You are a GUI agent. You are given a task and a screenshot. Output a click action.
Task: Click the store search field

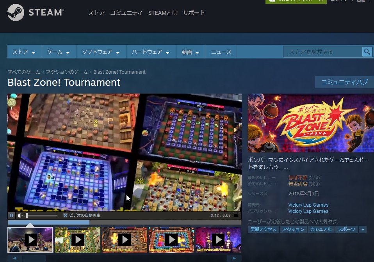pos(323,52)
